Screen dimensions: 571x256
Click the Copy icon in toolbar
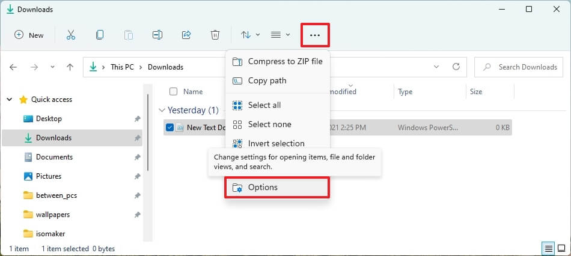point(100,35)
